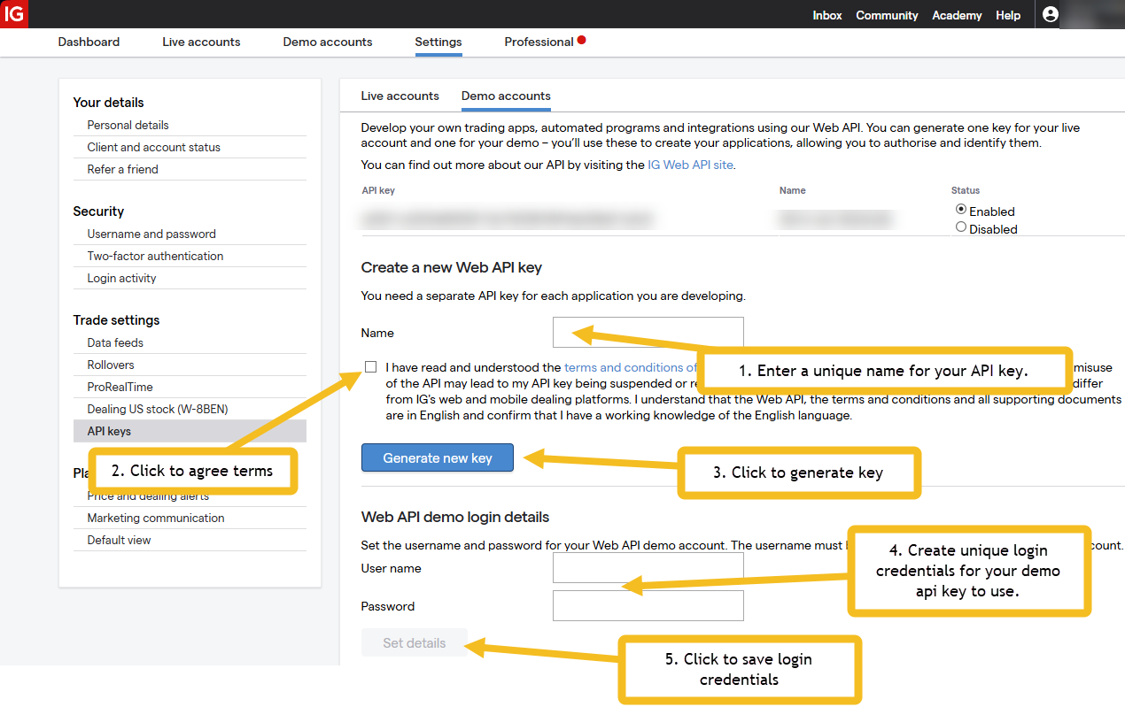Open Inbox in the top bar

click(827, 15)
